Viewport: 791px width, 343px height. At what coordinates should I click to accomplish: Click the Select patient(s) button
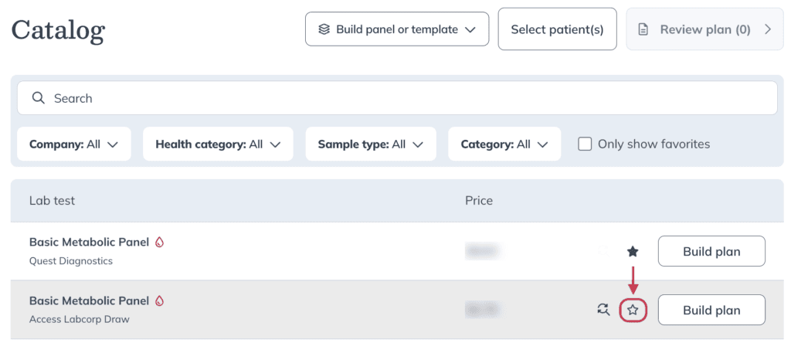click(x=558, y=29)
